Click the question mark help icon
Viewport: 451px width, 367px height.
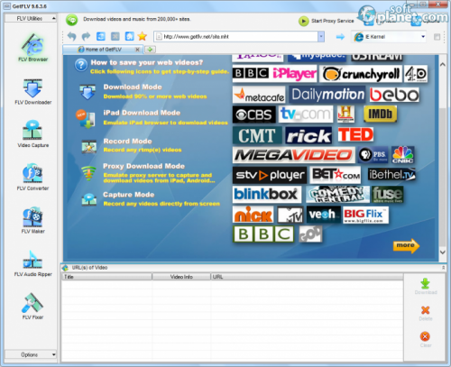coord(81,65)
